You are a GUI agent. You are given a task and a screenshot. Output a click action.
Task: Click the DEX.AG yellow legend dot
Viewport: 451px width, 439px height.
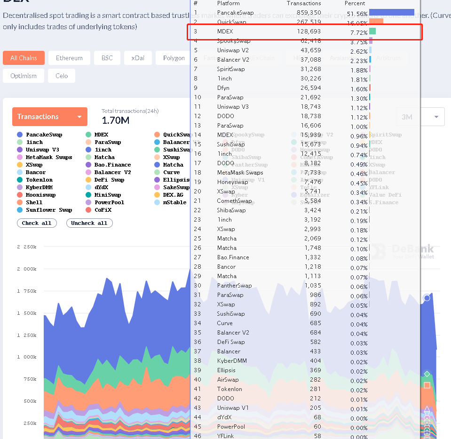[x=157, y=195]
